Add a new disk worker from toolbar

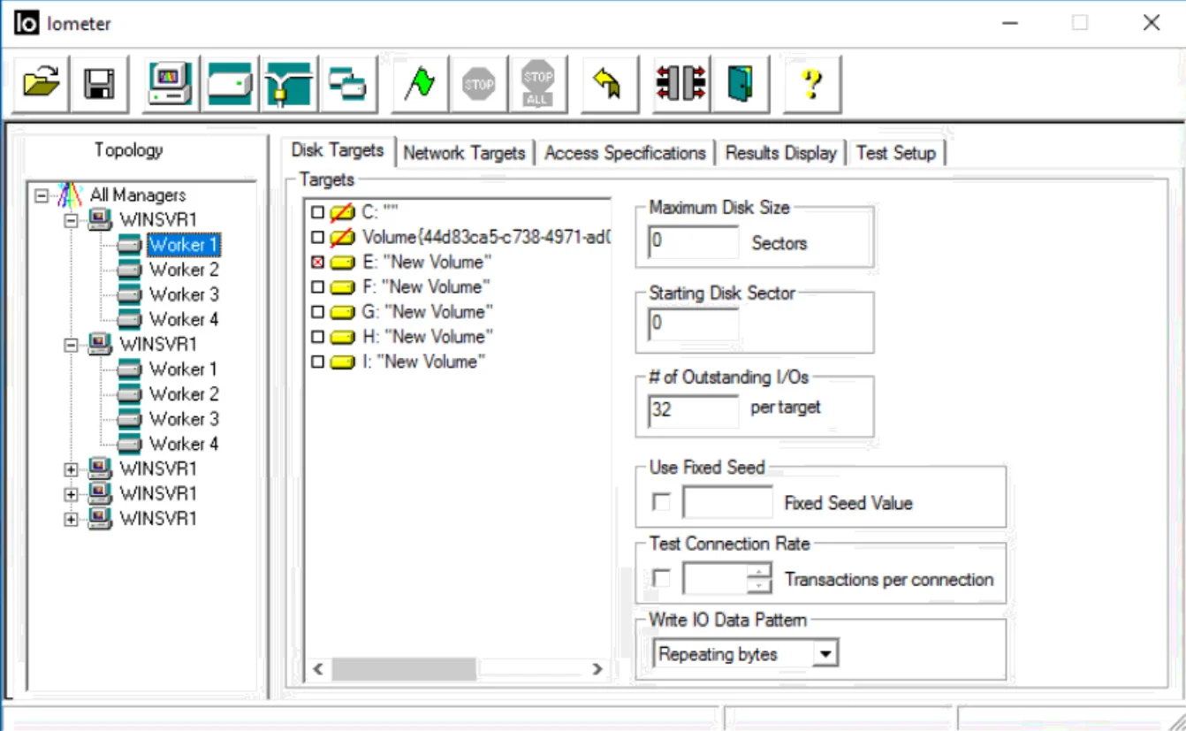click(x=230, y=84)
